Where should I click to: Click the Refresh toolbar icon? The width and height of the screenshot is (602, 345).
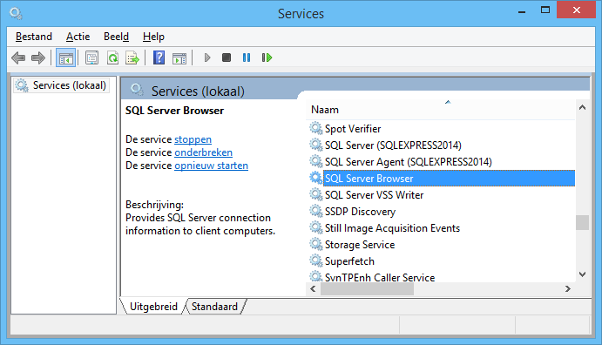coord(112,58)
